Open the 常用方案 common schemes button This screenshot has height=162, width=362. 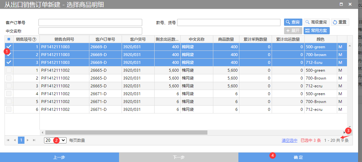point(316,31)
